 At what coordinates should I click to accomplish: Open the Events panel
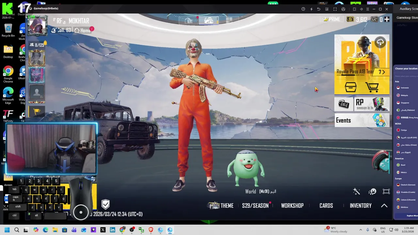click(362, 120)
